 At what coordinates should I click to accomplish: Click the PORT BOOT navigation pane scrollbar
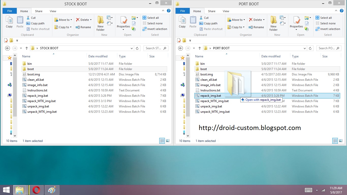(x=188, y=96)
